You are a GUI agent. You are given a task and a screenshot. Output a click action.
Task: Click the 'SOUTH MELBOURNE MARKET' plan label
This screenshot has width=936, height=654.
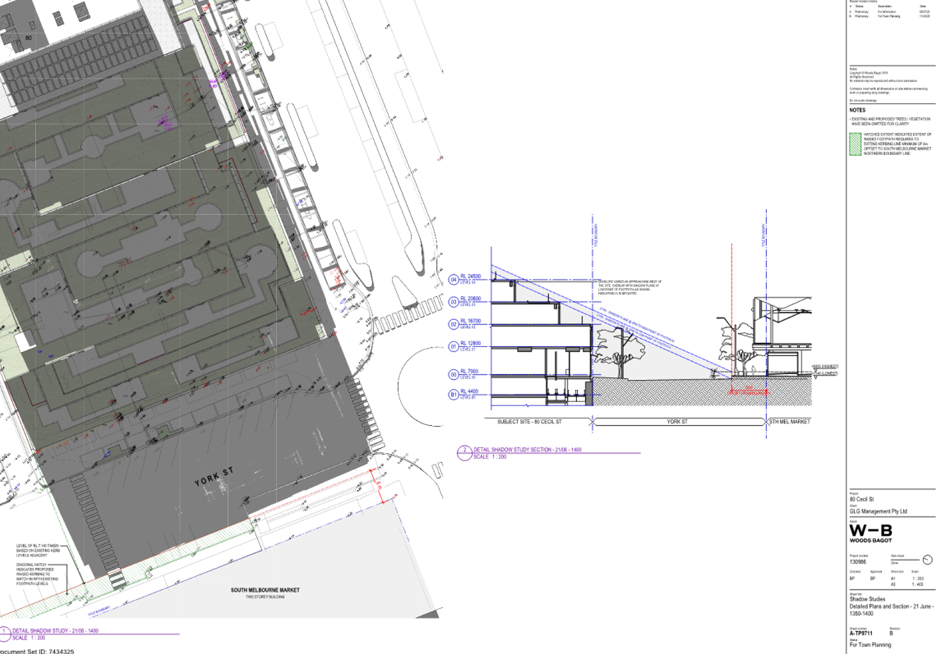(265, 590)
